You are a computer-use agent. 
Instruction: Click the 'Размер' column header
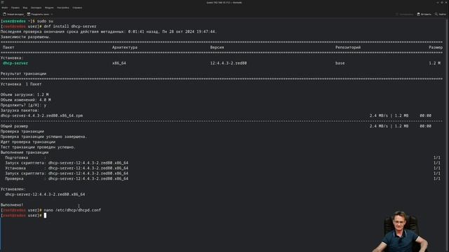[436, 48]
